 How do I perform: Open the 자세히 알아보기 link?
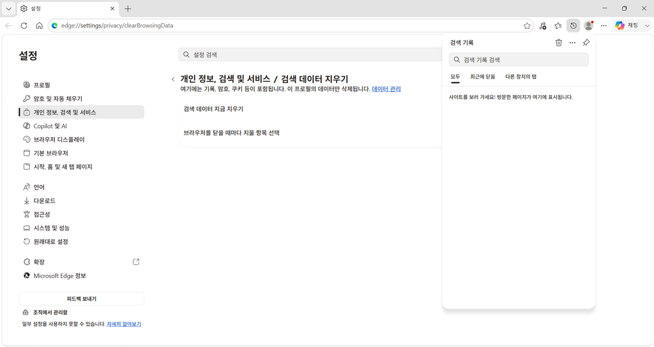124,323
